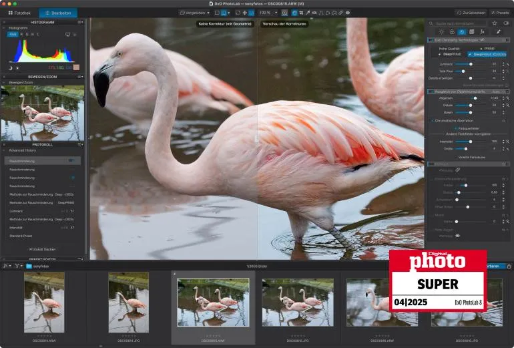Select thumbnail DSC00814.ARW in filmstrip
Viewport: 514px width, 348px height.
[x=44, y=303]
